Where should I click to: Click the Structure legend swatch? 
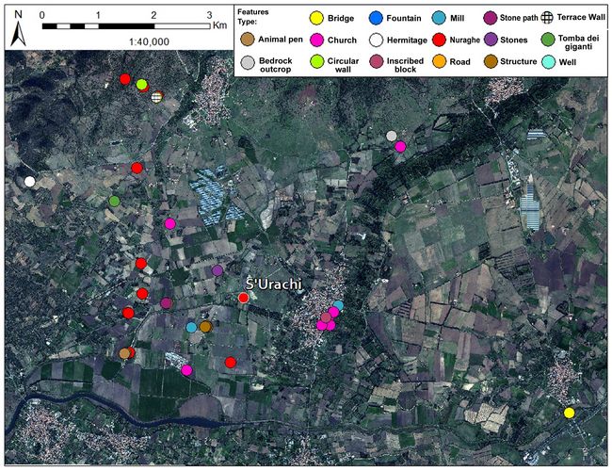(491, 62)
